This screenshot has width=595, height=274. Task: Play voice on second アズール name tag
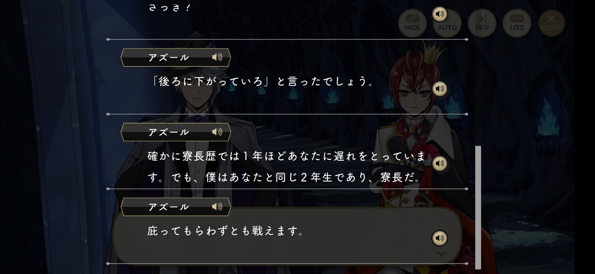coord(217,132)
